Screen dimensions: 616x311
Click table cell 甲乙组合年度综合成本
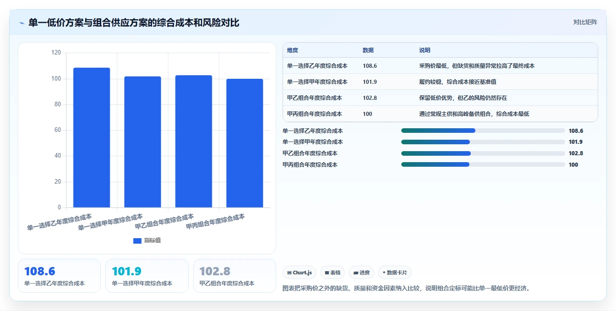[x=315, y=98]
